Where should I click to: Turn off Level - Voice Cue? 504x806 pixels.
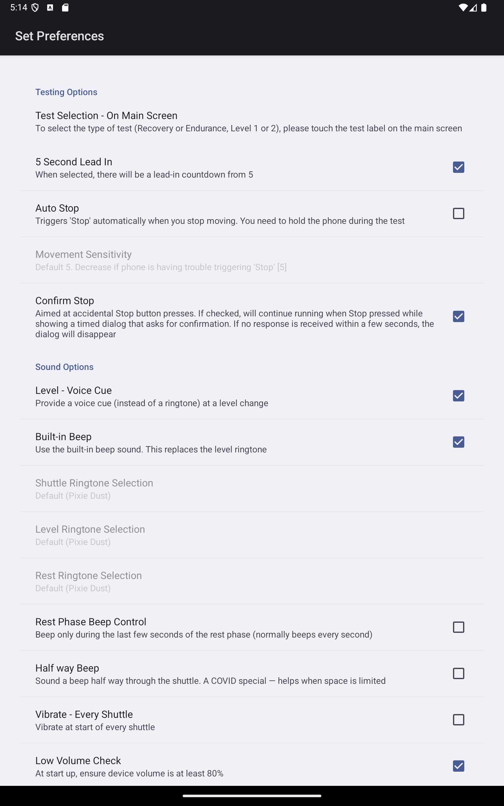[x=459, y=396]
